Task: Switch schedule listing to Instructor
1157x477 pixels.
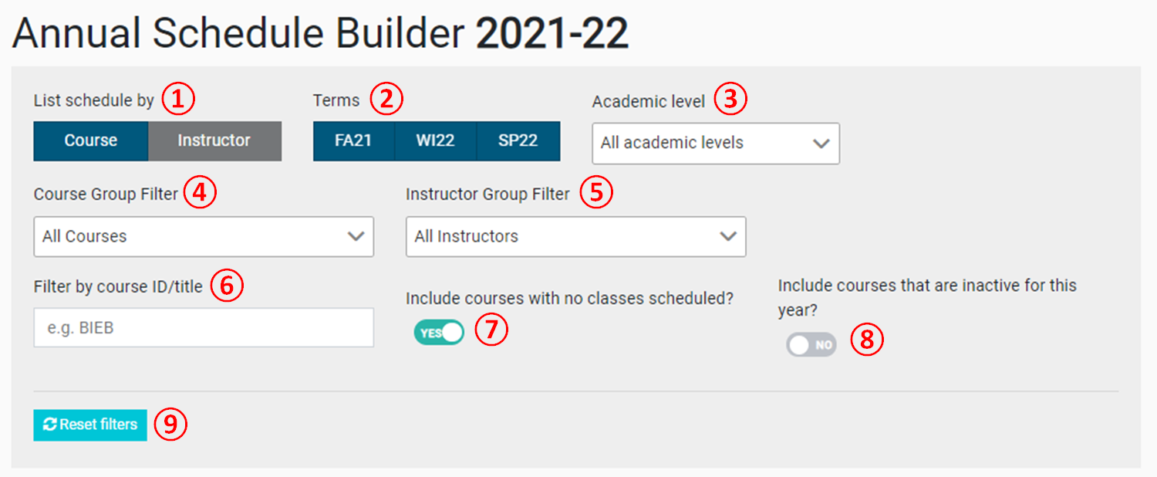Action: [214, 140]
